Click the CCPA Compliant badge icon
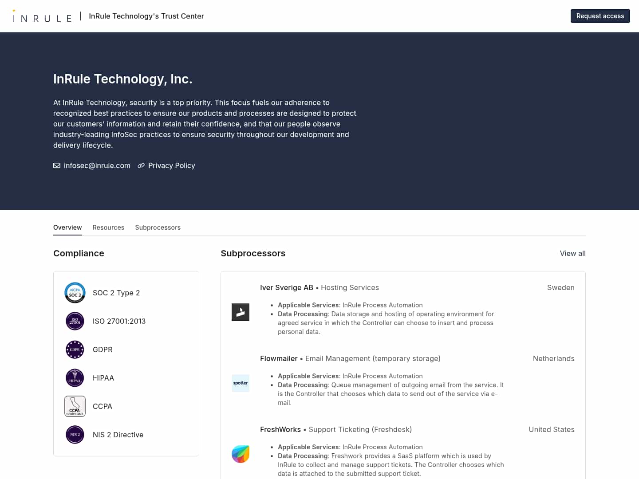Screen dimensions: 639x479 tap(75, 406)
